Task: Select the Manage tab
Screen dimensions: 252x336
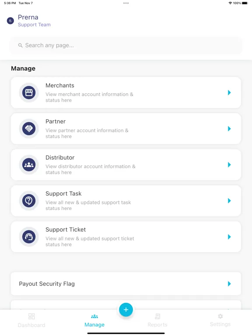Action: [94, 320]
